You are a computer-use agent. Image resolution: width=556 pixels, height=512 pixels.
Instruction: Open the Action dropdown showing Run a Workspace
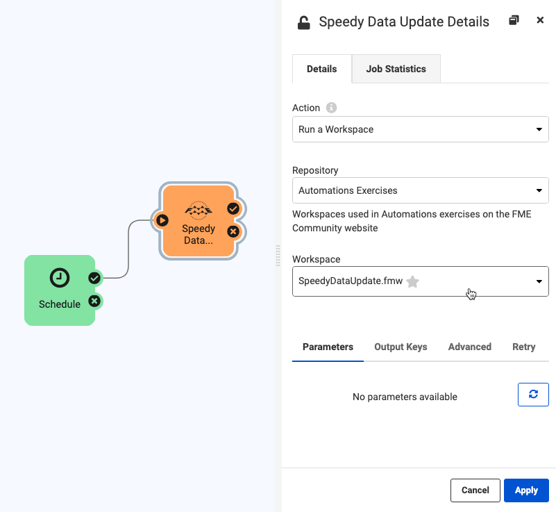tap(420, 129)
